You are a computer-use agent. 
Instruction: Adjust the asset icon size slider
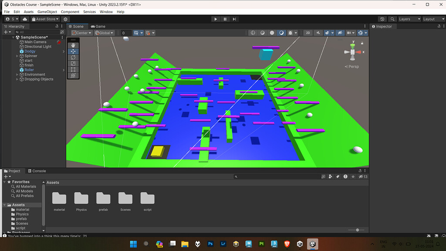tap(358, 230)
